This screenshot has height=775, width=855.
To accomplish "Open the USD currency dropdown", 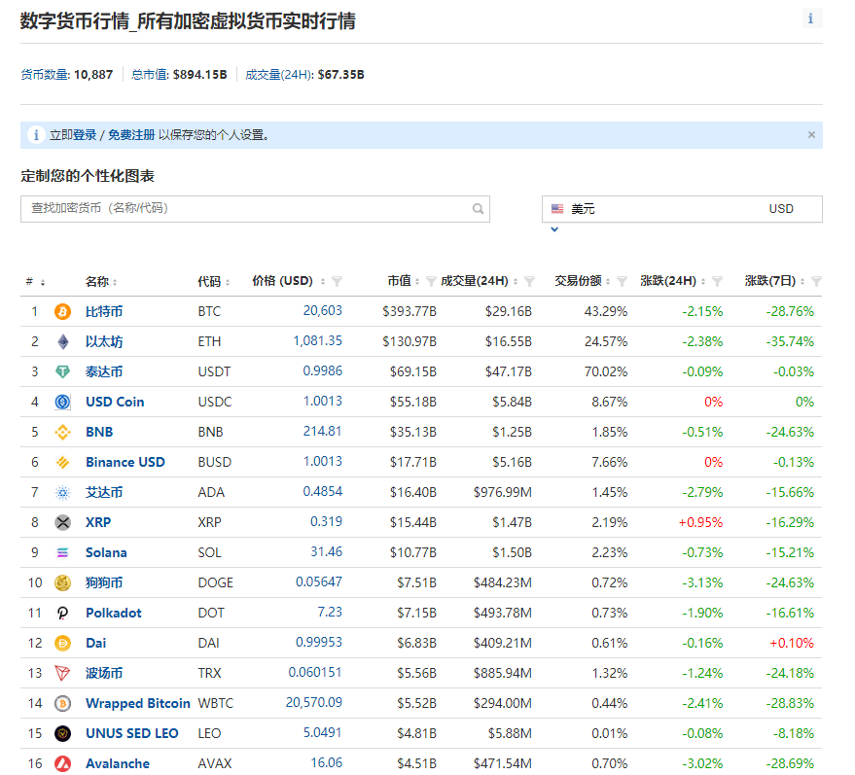I will [x=681, y=209].
